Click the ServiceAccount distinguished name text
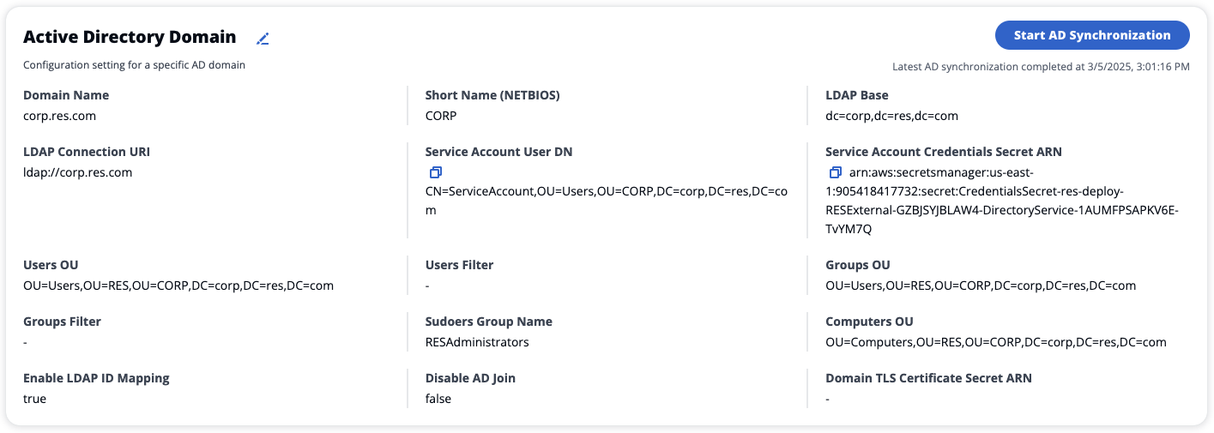This screenshot has height=433, width=1214. (x=606, y=191)
